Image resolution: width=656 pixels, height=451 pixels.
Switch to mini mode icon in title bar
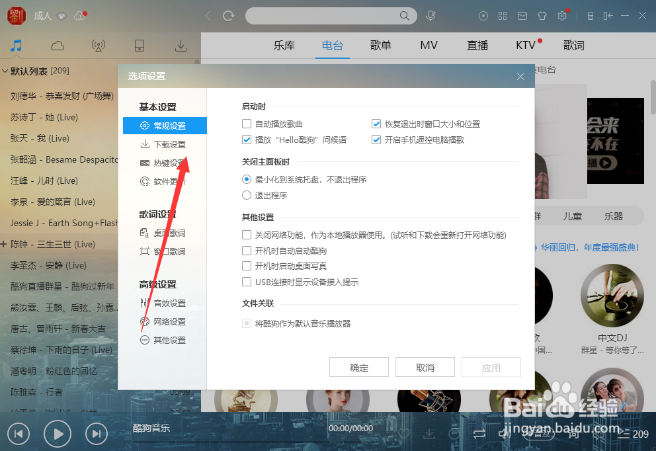click(608, 16)
